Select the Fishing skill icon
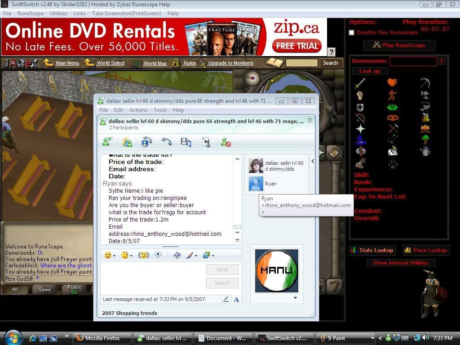 pos(425,107)
